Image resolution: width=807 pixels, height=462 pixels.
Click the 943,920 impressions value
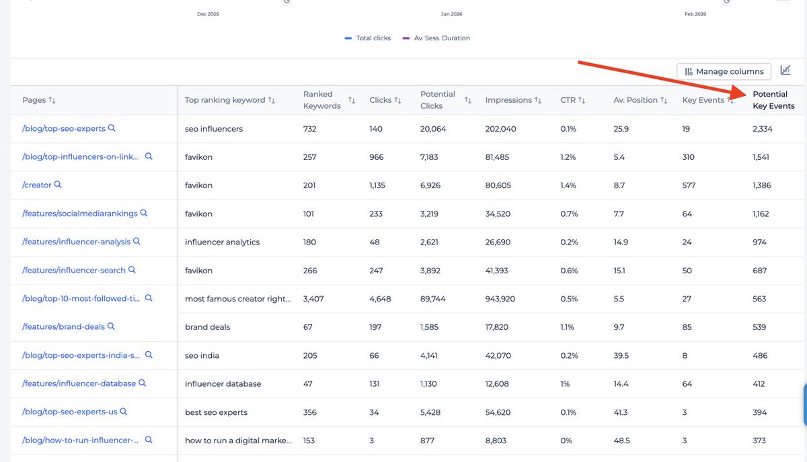pos(500,299)
